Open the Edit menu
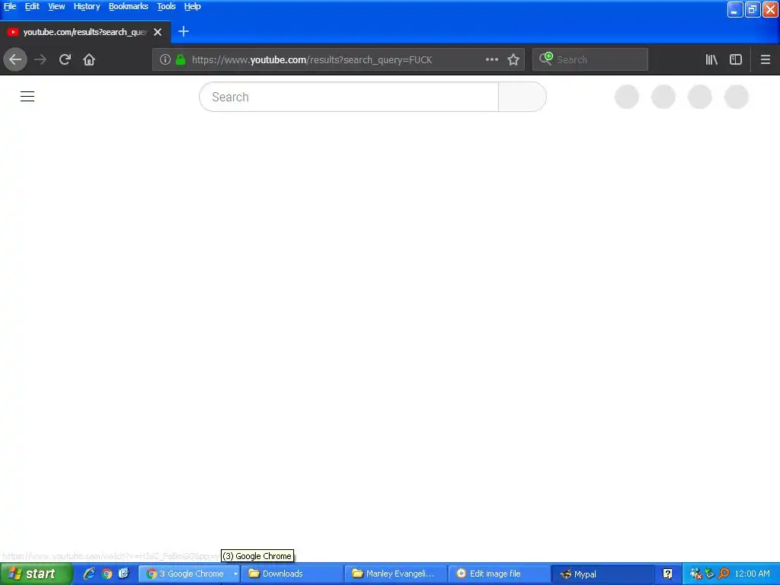Image resolution: width=780 pixels, height=585 pixels. pyautogui.click(x=32, y=6)
